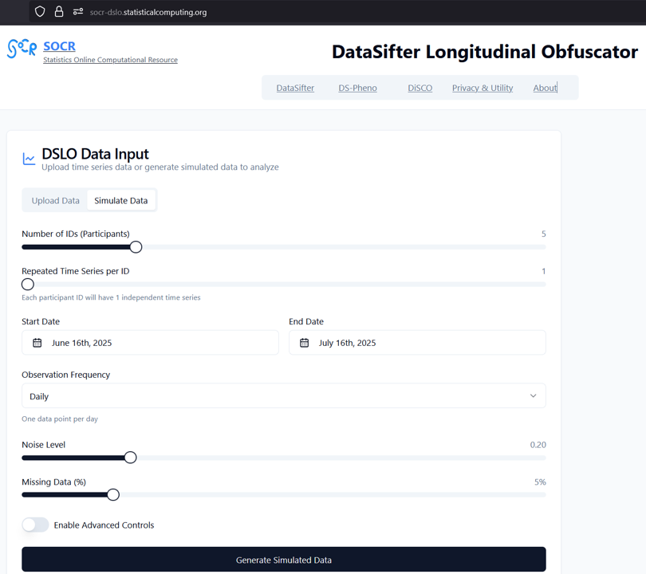Navigate to the DiSCO page
The image size is (646, 574).
(x=420, y=88)
